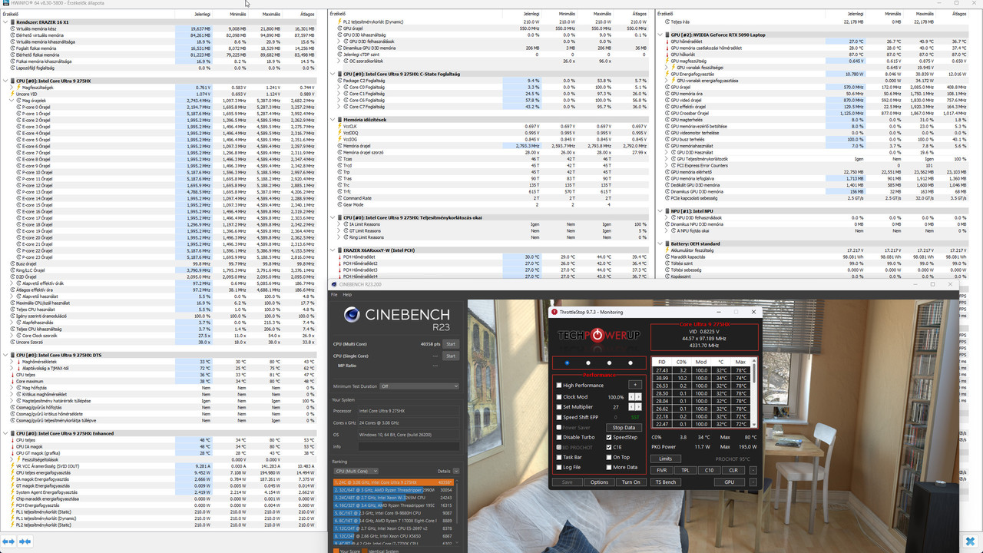This screenshot has height=553, width=983.
Task: Open the TS Bench button
Action: pyautogui.click(x=665, y=482)
